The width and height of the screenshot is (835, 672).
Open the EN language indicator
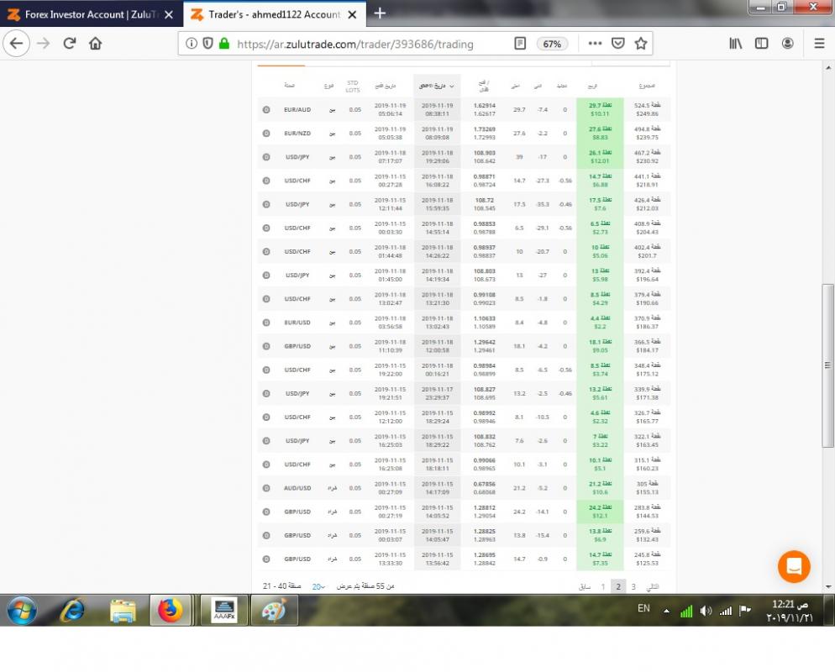[643, 609]
